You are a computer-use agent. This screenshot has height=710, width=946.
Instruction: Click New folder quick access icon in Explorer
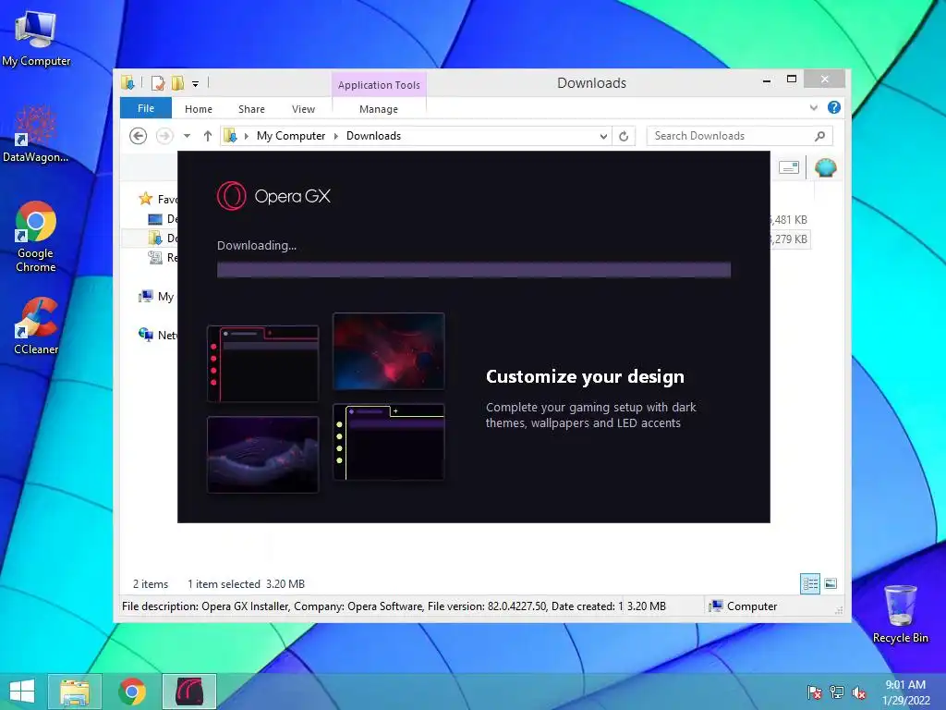point(177,83)
